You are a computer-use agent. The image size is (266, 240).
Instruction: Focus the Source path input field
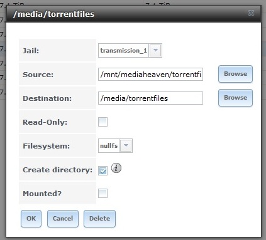tap(150, 74)
